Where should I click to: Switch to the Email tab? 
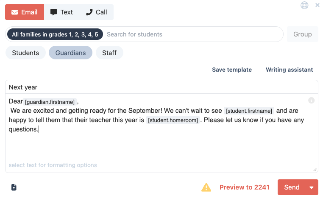25,12
